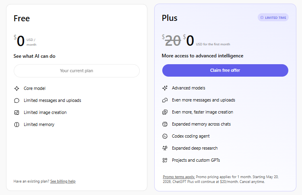Click the Claim free offer button
Screen dimensions: 302x195
coord(225,70)
